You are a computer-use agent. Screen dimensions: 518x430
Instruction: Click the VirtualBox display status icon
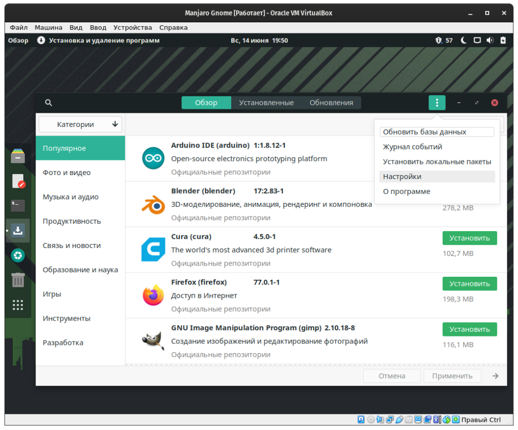point(418,419)
